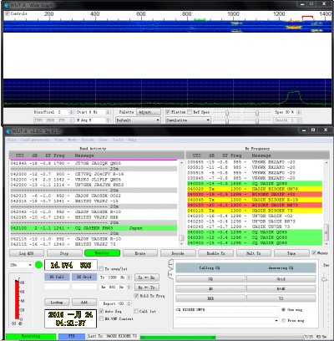This screenshot has height=341, width=334.
Task: Open the Decode menu
Action: (x=88, y=140)
